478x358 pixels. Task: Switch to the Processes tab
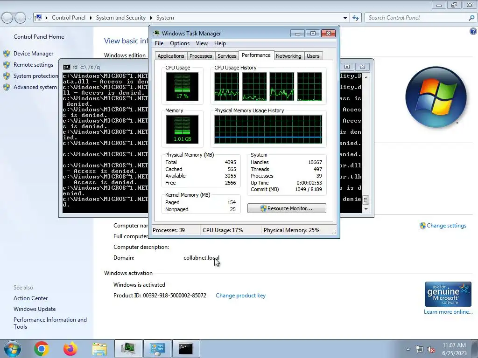click(201, 56)
